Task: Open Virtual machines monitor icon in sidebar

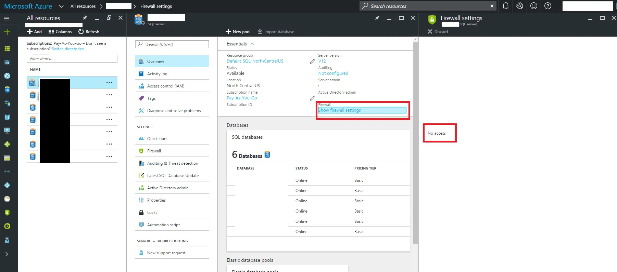Action: pyautogui.click(x=7, y=131)
